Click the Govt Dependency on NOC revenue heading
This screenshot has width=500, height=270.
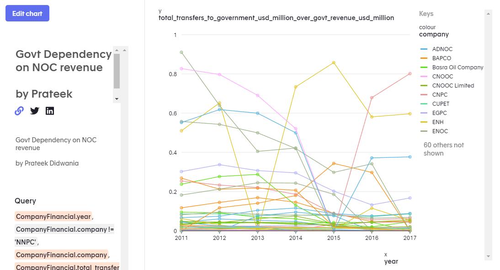click(64, 61)
